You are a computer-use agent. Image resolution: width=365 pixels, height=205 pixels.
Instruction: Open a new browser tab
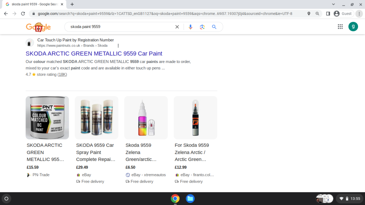pos(72,4)
